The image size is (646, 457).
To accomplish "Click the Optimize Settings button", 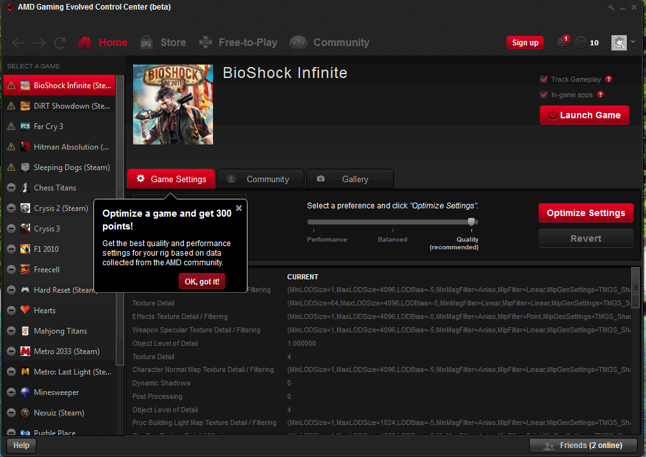I will click(586, 213).
